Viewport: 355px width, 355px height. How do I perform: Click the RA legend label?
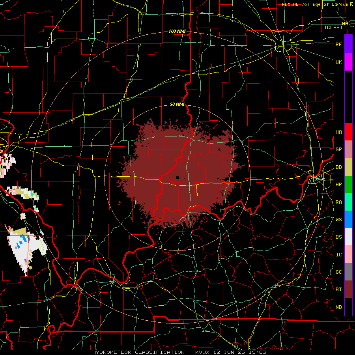(338, 202)
